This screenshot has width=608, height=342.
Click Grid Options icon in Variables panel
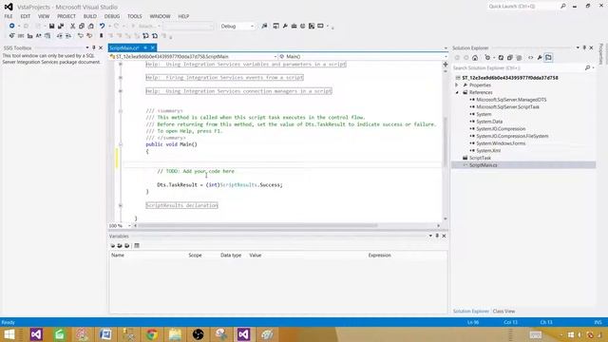click(137, 246)
